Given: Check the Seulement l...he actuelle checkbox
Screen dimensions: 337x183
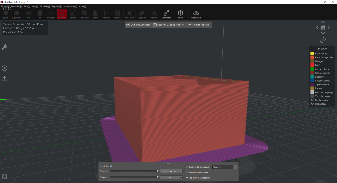Looking at the screenshot, I should pos(187,167).
